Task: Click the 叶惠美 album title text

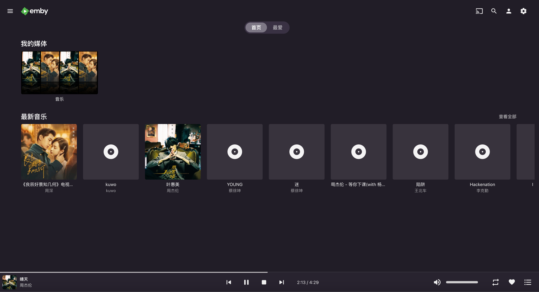Action: pyautogui.click(x=173, y=185)
